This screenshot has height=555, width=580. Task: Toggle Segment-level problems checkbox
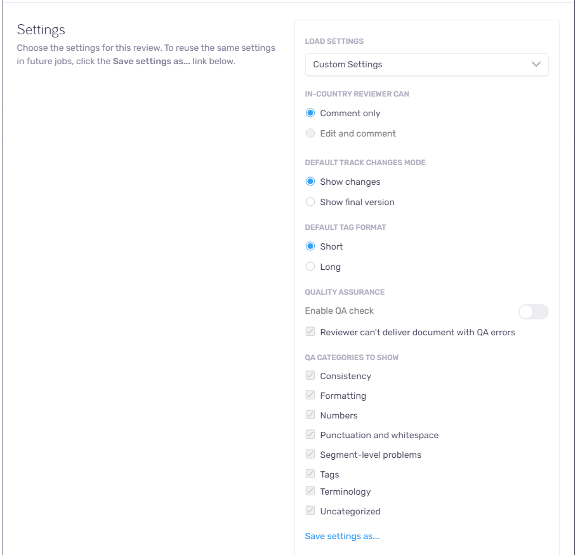coord(310,454)
